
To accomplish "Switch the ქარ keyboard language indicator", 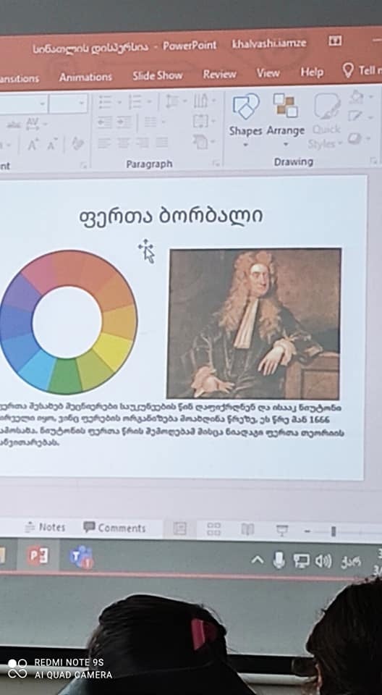I will 350,562.
